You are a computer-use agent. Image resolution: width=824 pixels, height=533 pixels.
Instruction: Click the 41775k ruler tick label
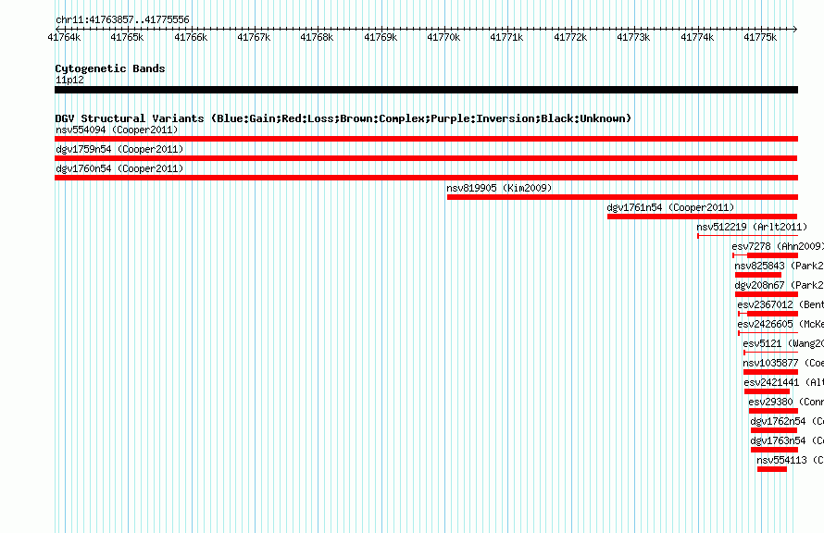point(760,37)
